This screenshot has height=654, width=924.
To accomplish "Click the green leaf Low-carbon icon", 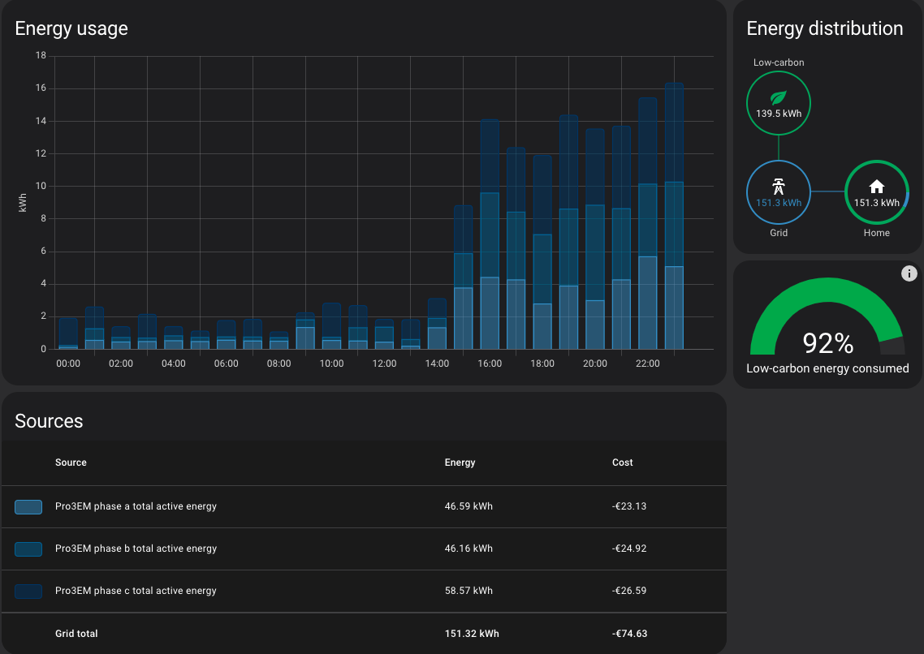I will 778,97.
